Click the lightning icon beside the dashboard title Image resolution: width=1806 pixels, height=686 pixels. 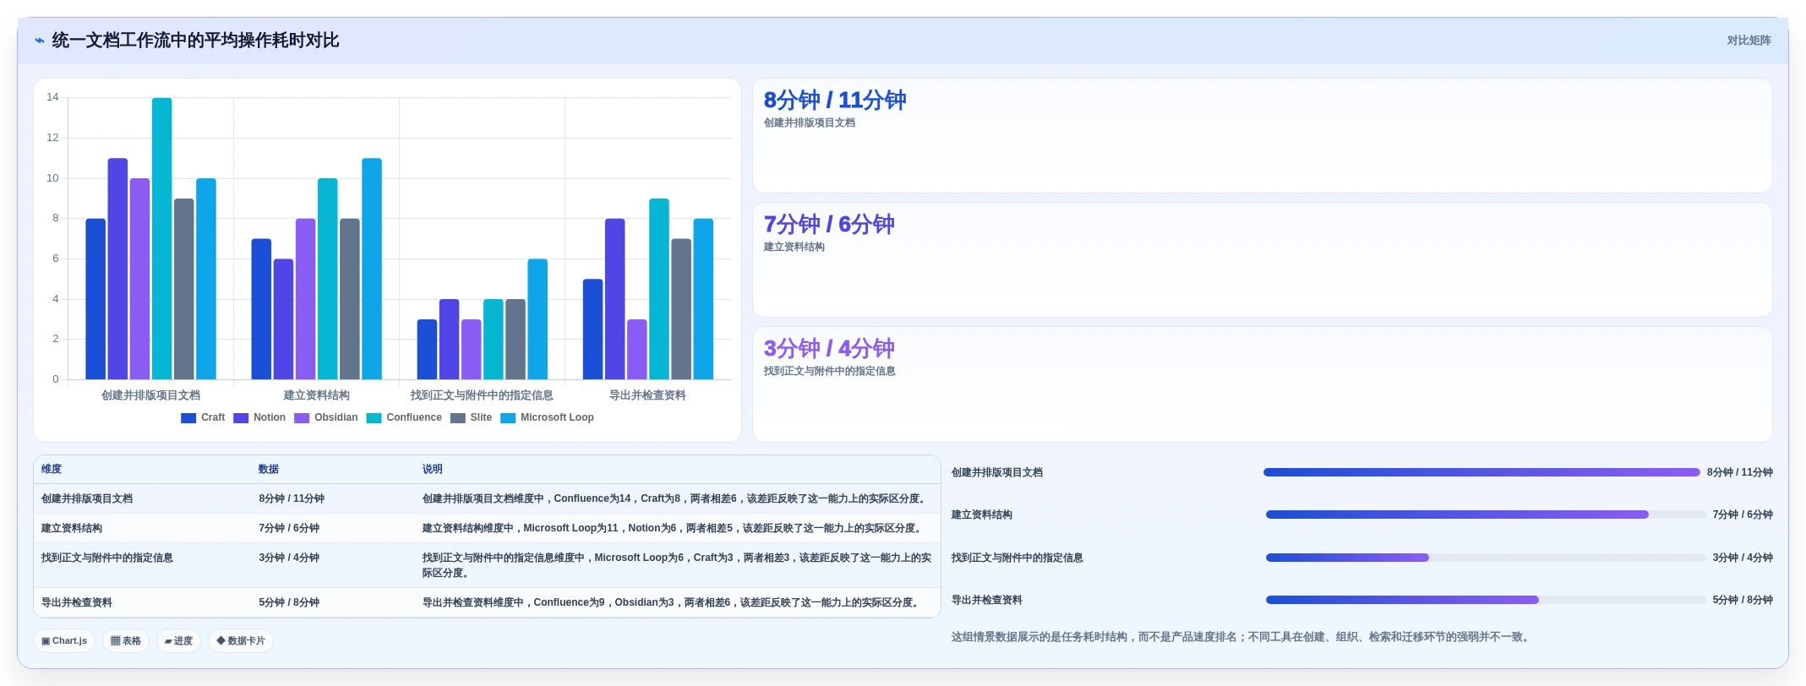[x=39, y=41]
